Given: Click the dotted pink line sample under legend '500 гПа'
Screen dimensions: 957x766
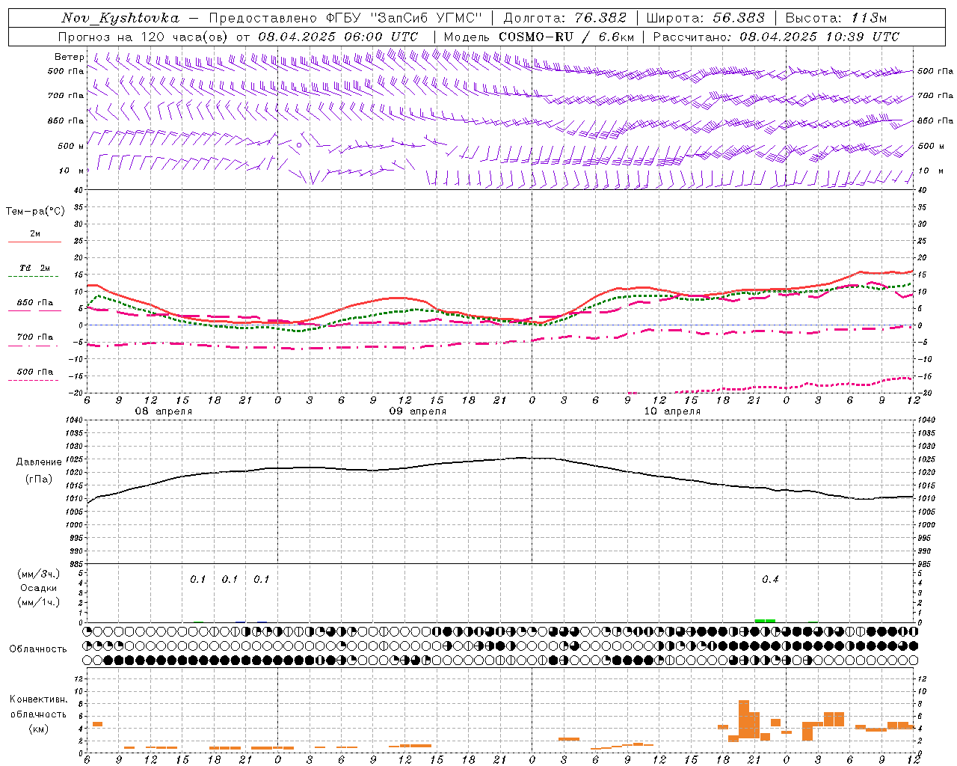Looking at the screenshot, I should 34,381.
